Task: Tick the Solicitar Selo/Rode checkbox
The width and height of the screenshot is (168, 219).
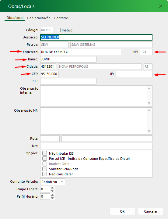Action: [x=45, y=169]
